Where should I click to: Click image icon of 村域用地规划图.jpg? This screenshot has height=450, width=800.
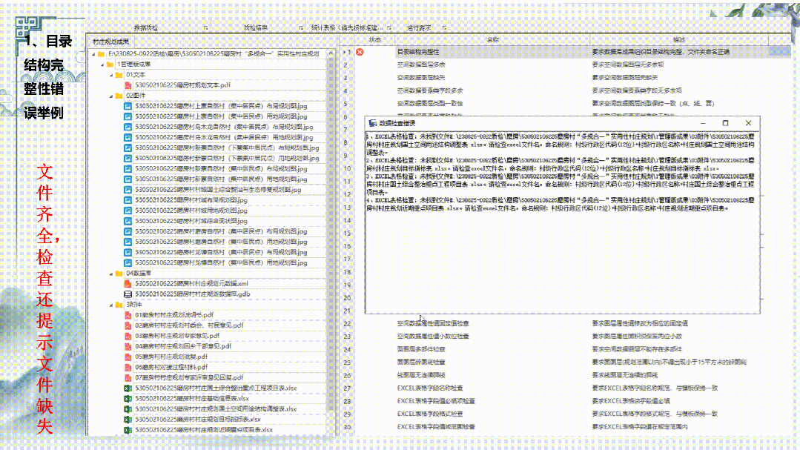point(128,211)
